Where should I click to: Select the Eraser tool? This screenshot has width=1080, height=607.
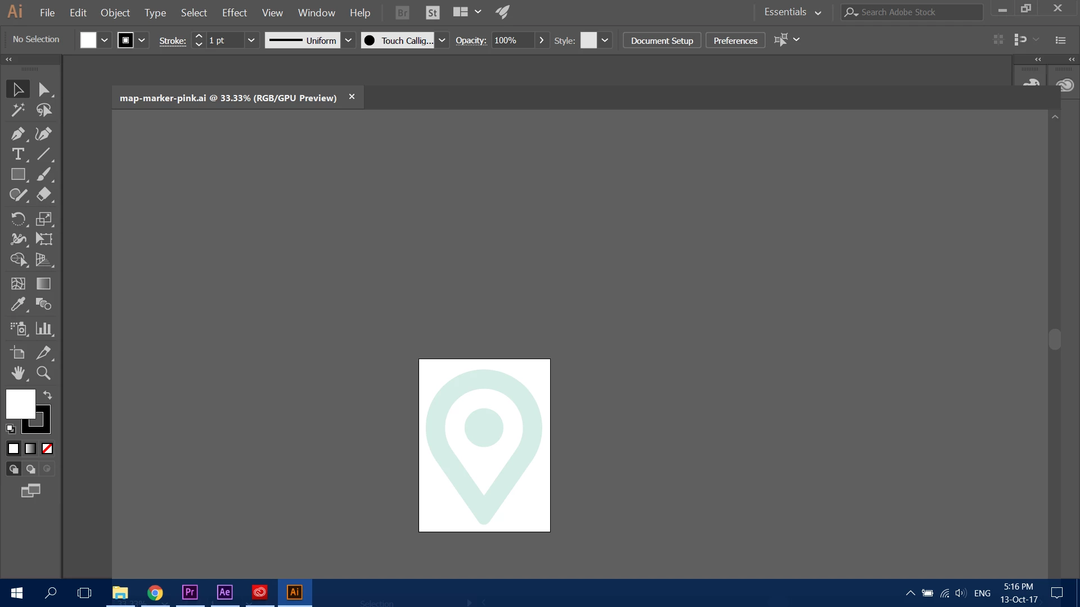(43, 194)
